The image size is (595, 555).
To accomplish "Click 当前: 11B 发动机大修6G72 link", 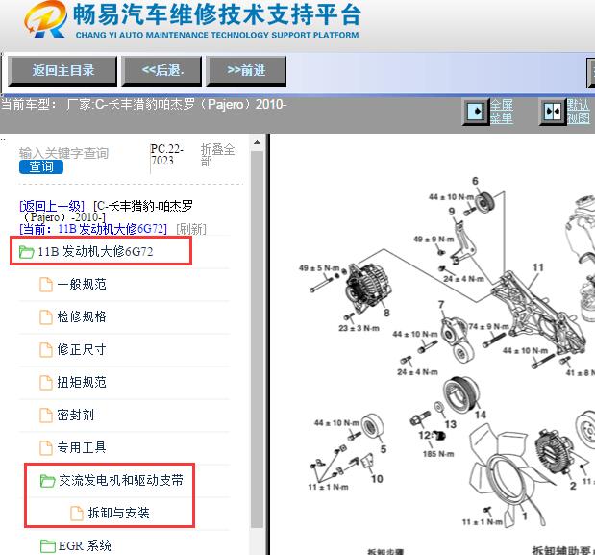I will coord(93,229).
